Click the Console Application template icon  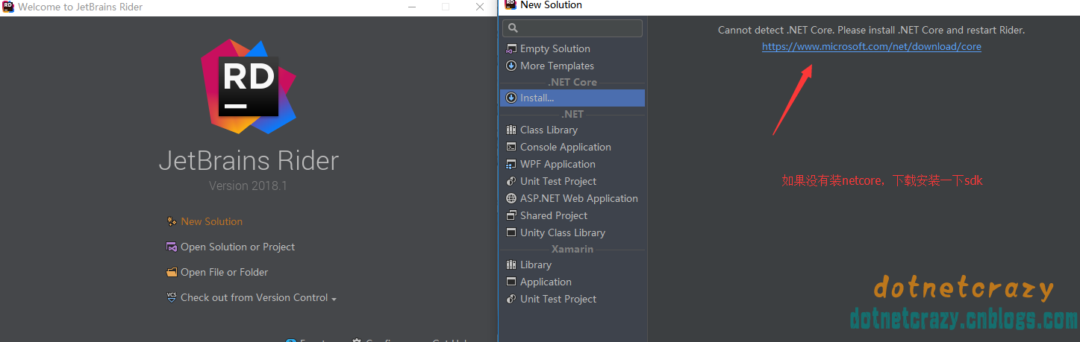click(511, 147)
